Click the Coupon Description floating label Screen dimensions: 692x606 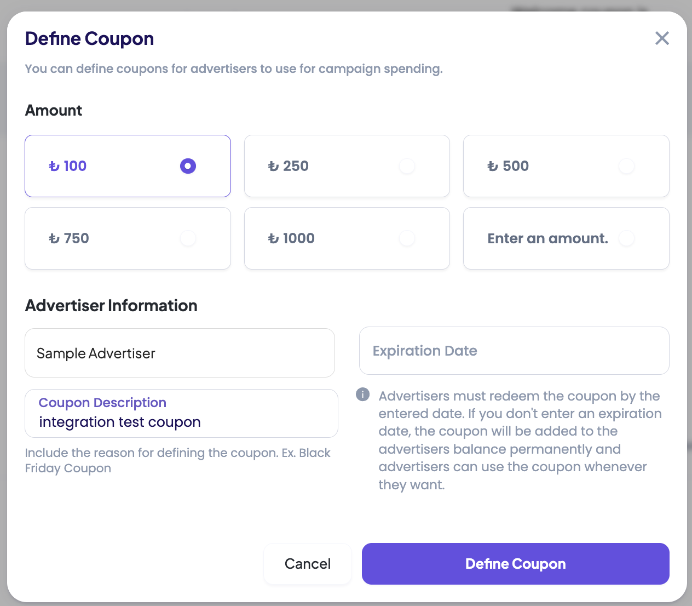(102, 403)
